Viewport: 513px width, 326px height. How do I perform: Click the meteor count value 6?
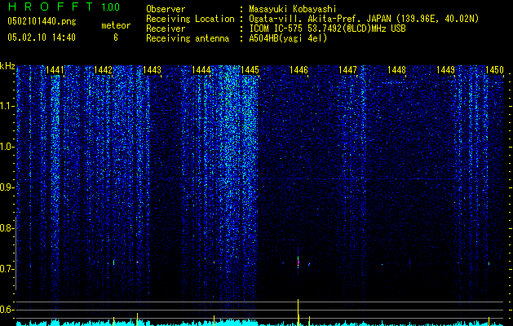point(116,37)
